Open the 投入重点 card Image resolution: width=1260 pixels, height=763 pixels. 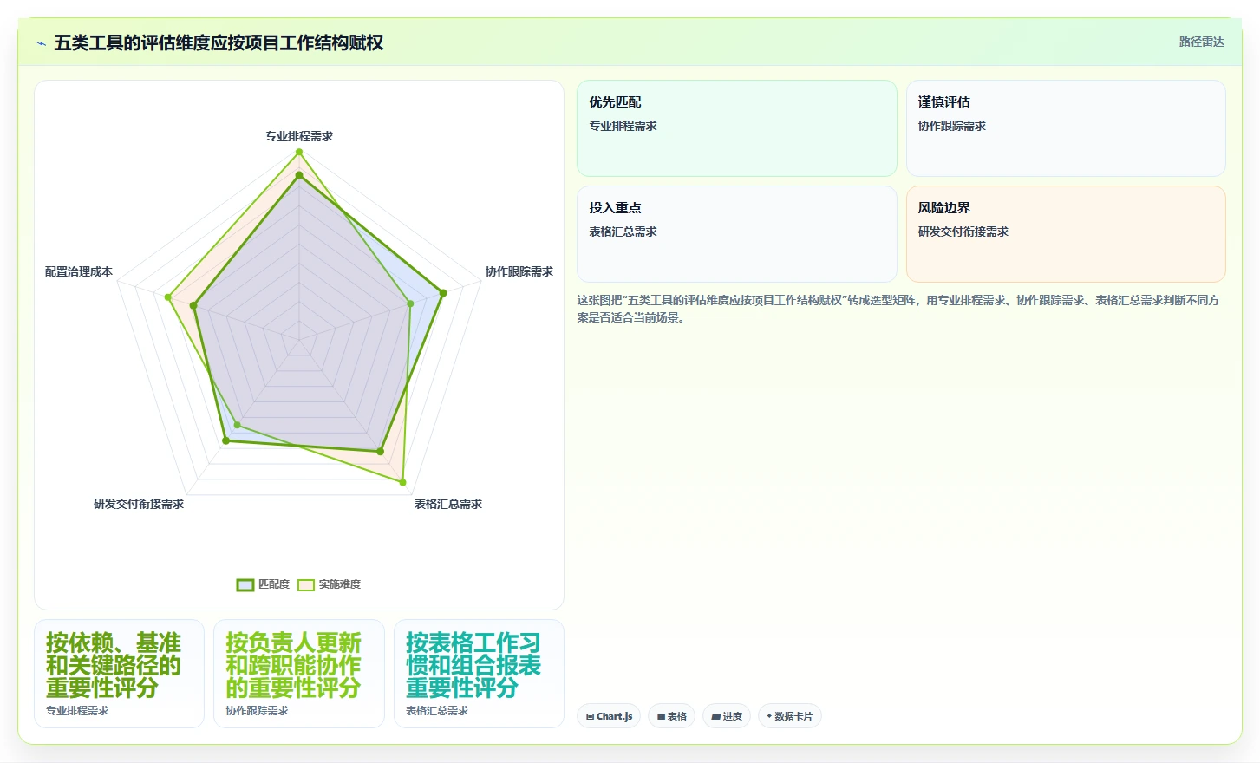(737, 234)
